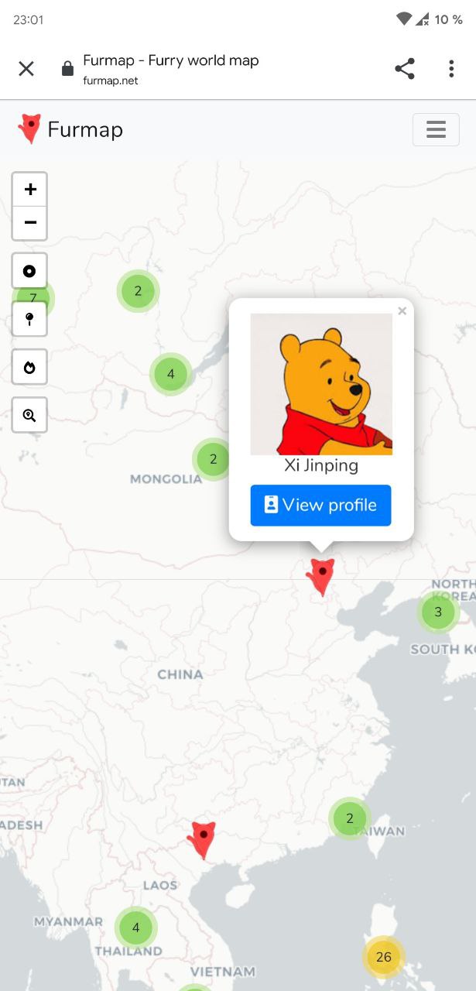Click the Furmap title link
This screenshot has height=991, width=476.
click(x=85, y=129)
